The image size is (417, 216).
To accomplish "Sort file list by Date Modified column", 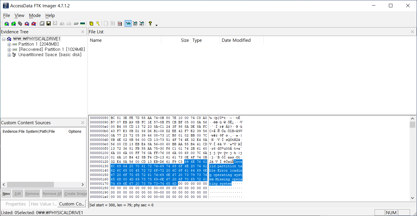I will point(242,40).
